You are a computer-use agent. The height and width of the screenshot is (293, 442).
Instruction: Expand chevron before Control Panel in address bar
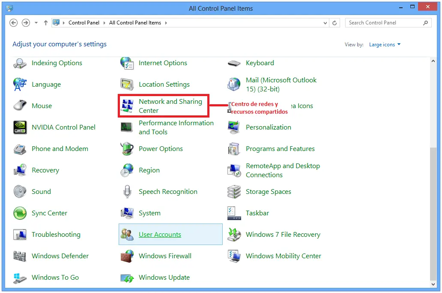click(x=64, y=23)
